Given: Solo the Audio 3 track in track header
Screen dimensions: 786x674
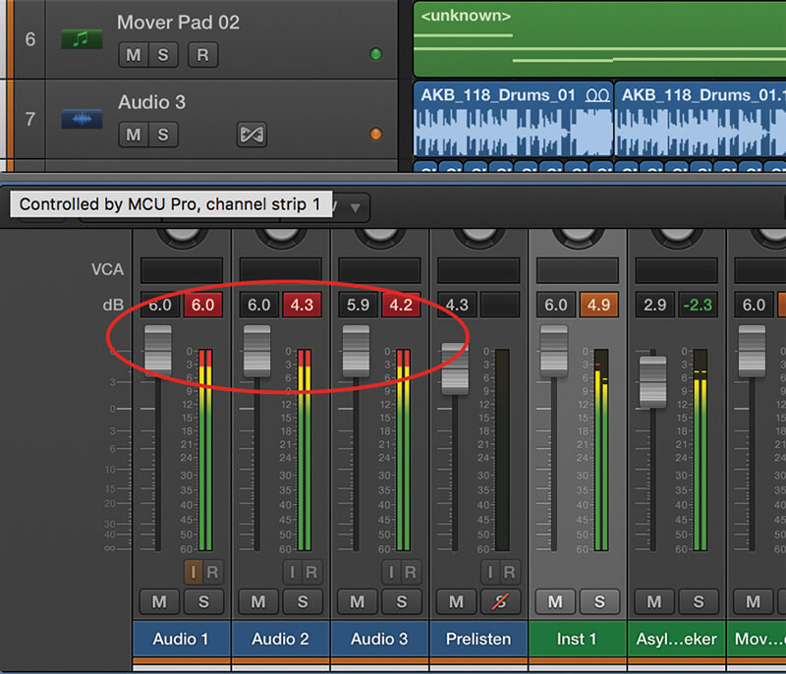Looking at the screenshot, I should (163, 135).
